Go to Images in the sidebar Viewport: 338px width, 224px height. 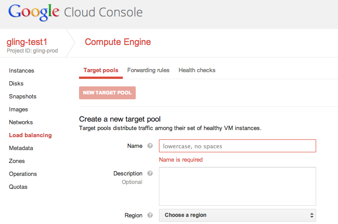[18, 110]
